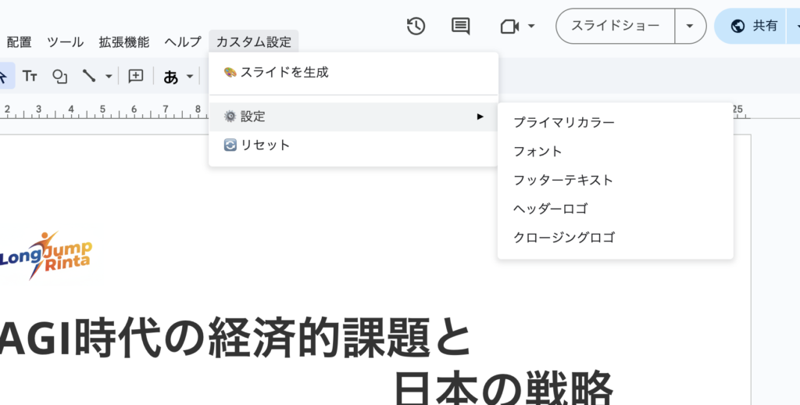
Task: Click the 共有 share button
Action: (756, 26)
